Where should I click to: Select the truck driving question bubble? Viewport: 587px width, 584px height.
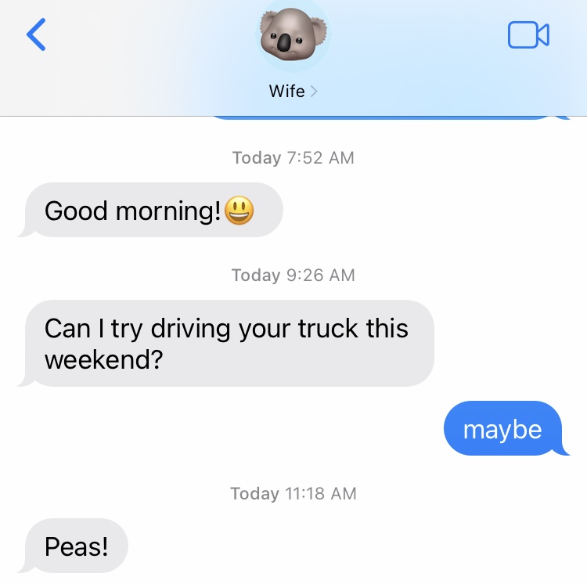coord(226,344)
